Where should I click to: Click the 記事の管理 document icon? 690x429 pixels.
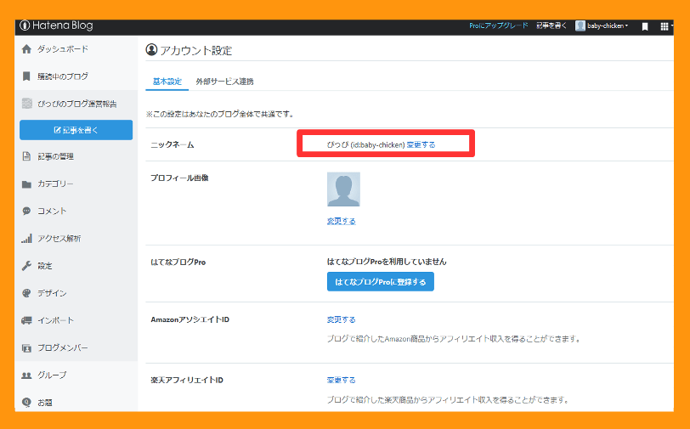(x=26, y=156)
